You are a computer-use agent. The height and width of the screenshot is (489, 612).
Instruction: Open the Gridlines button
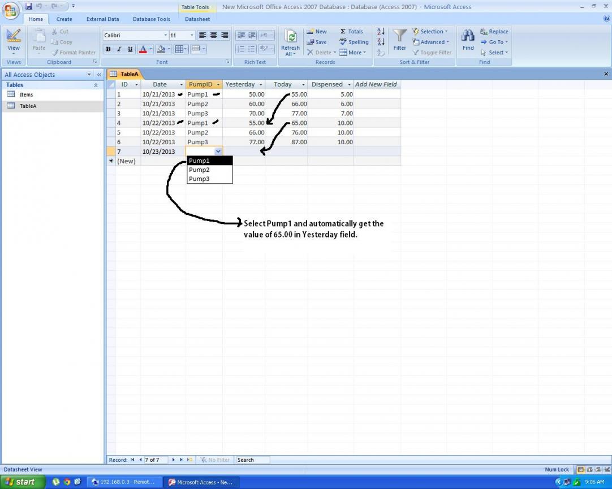click(x=179, y=49)
